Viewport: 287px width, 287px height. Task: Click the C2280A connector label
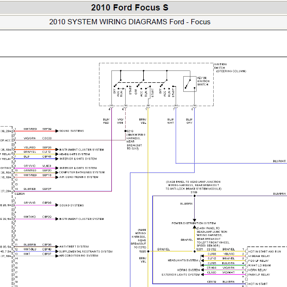click(x=20, y=194)
